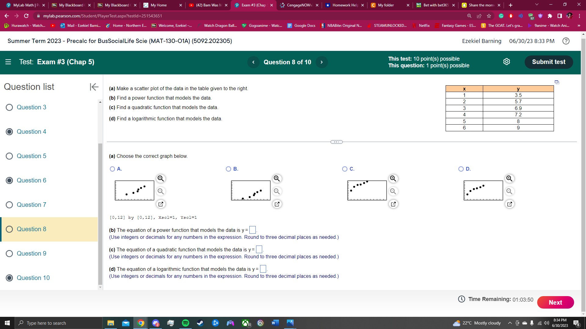The height and width of the screenshot is (329, 586).
Task: Click the help question mark icon
Action: point(566,41)
